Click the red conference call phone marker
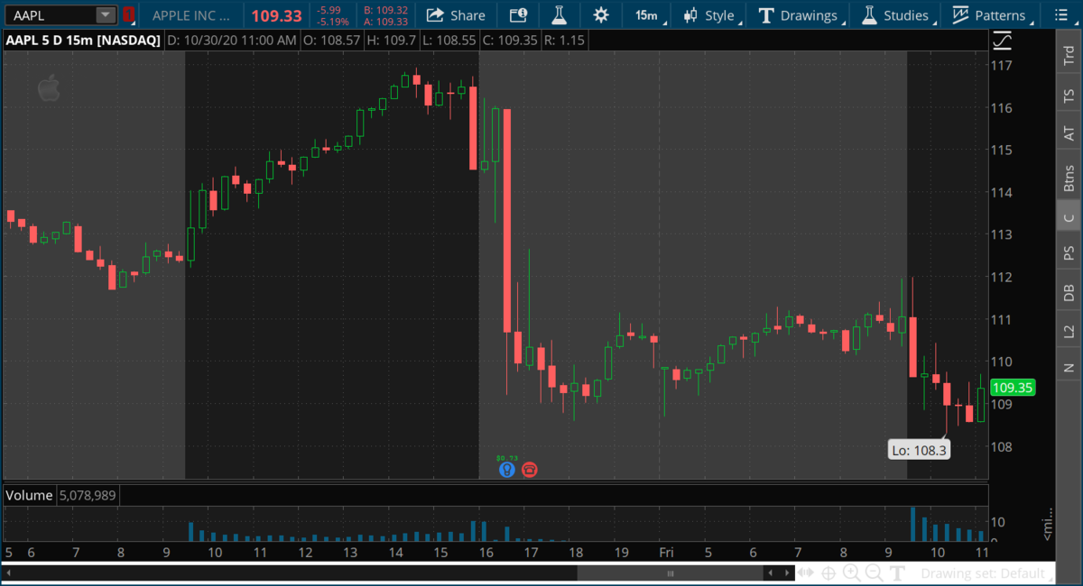 pyautogui.click(x=530, y=469)
